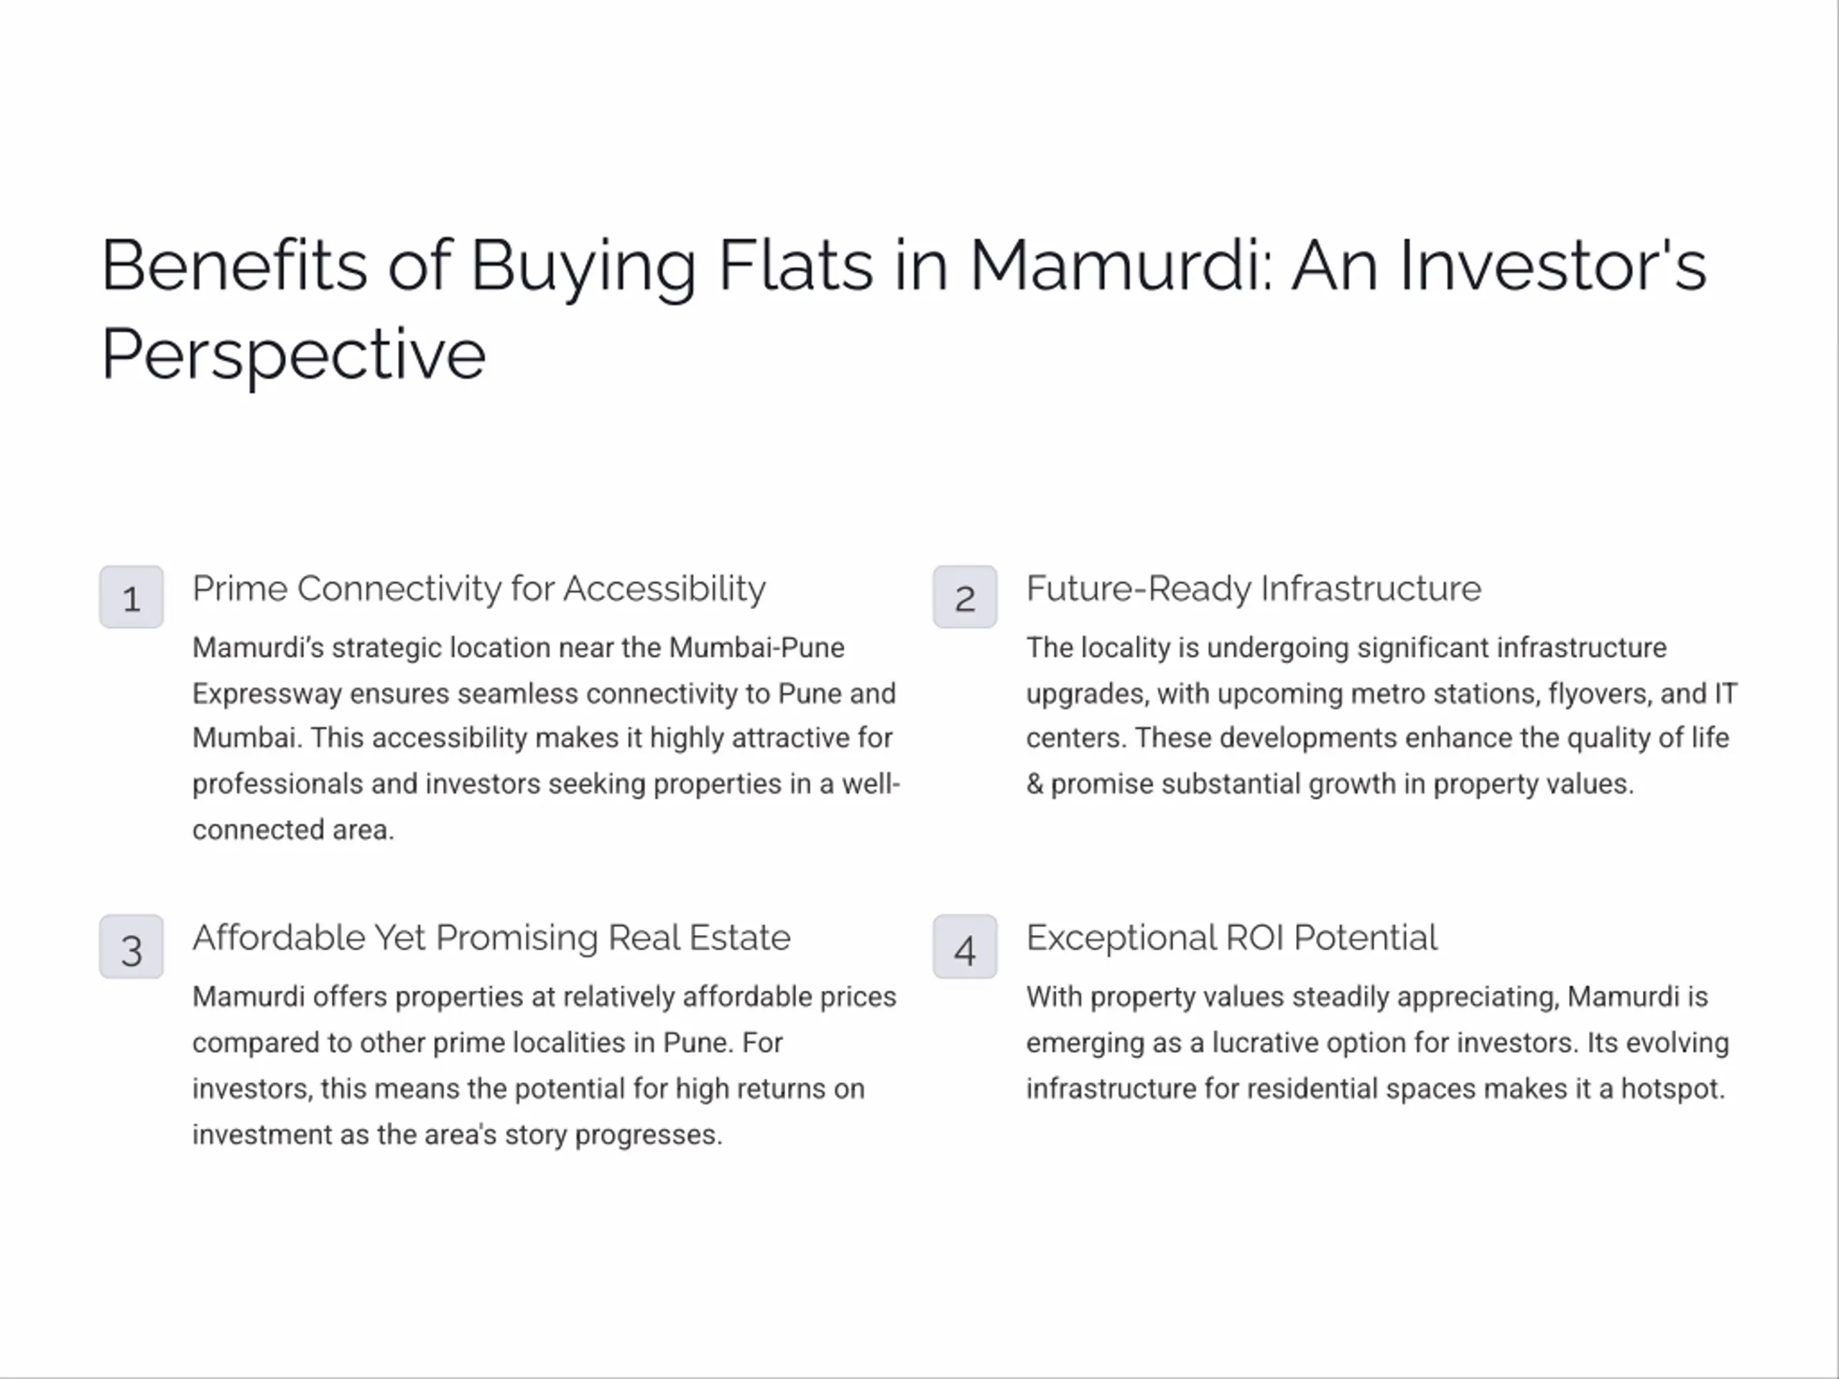This screenshot has height=1379, width=1839.
Task: Click 'Exceptional ROI Potential' heading
Action: [1231, 937]
